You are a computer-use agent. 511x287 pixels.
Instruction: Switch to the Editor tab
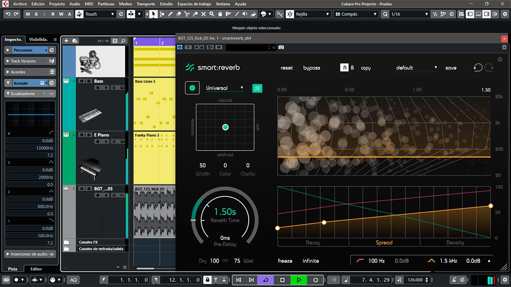36,269
